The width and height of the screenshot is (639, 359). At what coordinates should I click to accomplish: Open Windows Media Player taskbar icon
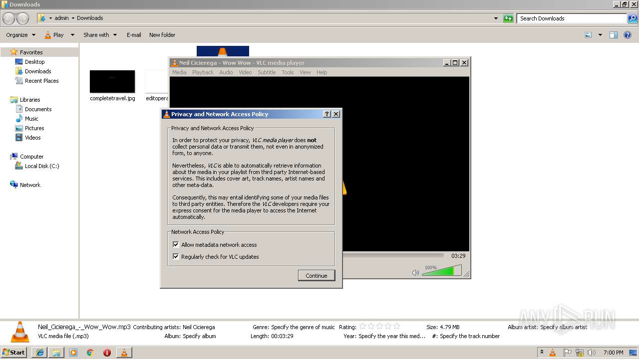pos(73,353)
